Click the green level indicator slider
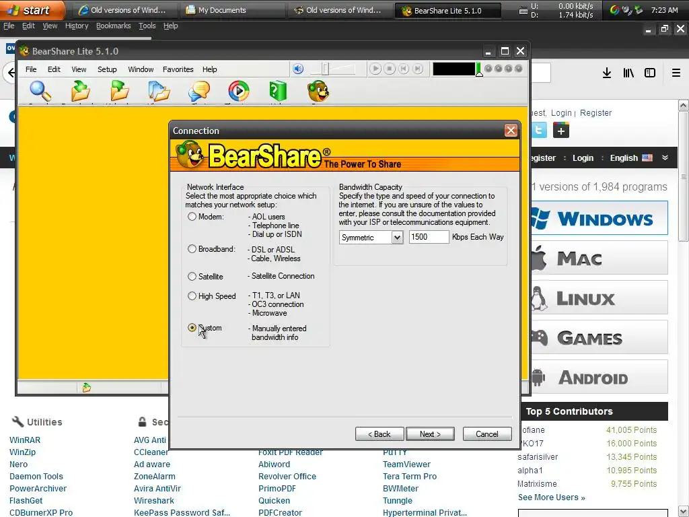689x517 pixels. tap(479, 70)
